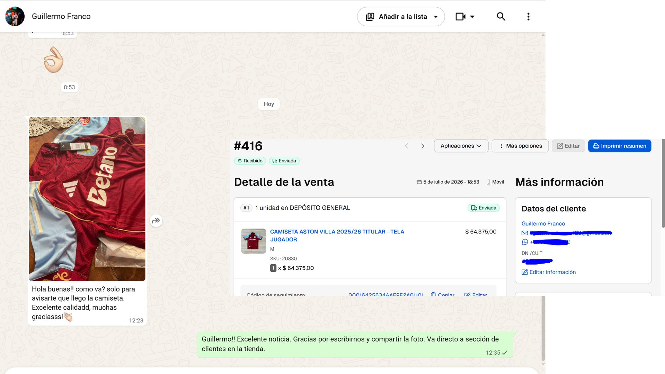Click the 8:53 timestamp bubble

69,87
